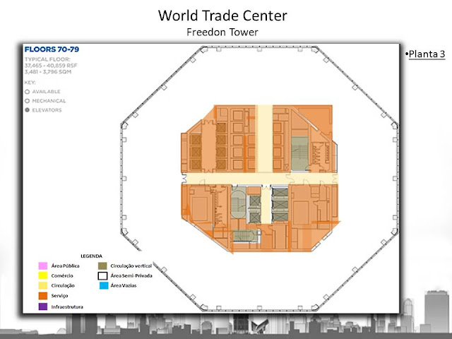Click the blue Área Vazias swatch
The width and height of the screenshot is (452, 339).
104,285
